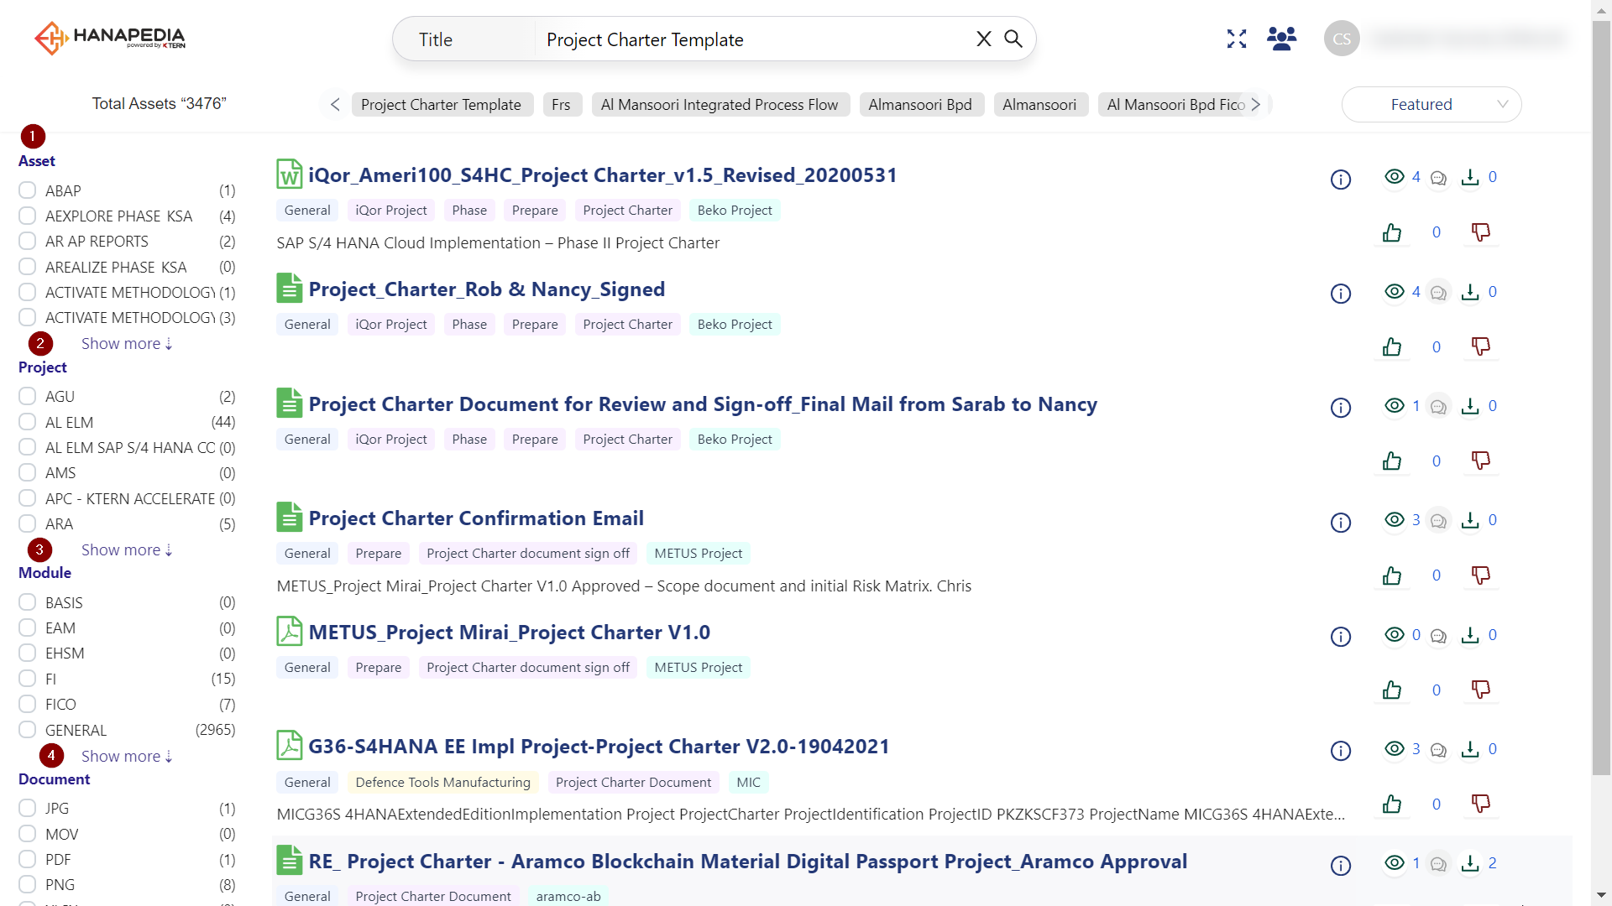Click Beko Project tag on iQor_Ameri100 row

(x=735, y=211)
